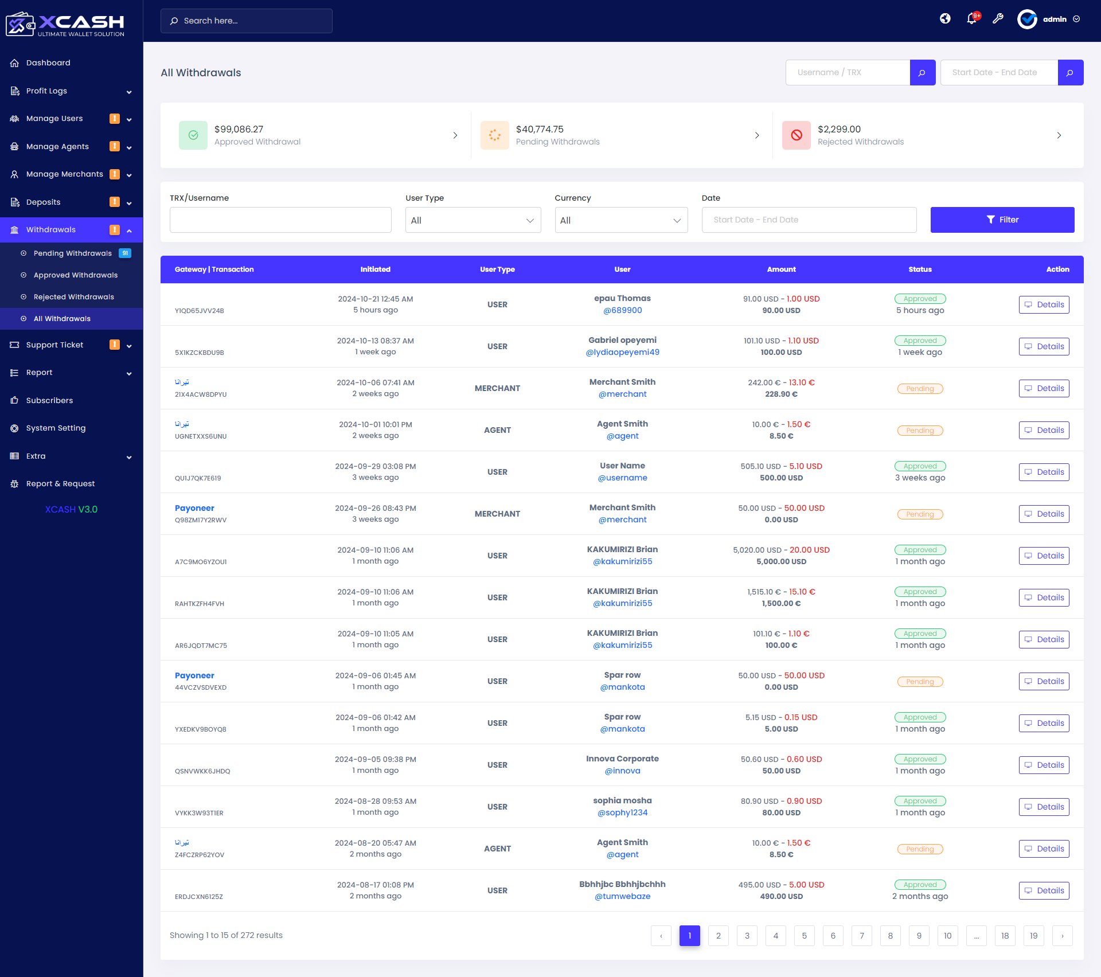Click search icon next to Username / TRX
The image size is (1101, 977).
(922, 73)
